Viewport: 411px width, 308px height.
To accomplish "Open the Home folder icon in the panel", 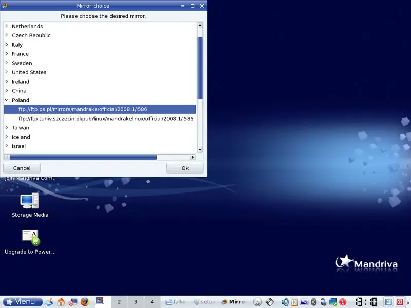I will pyautogui.click(x=61, y=302).
